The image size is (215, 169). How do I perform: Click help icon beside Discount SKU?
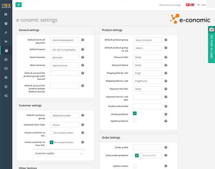(x=166, y=57)
